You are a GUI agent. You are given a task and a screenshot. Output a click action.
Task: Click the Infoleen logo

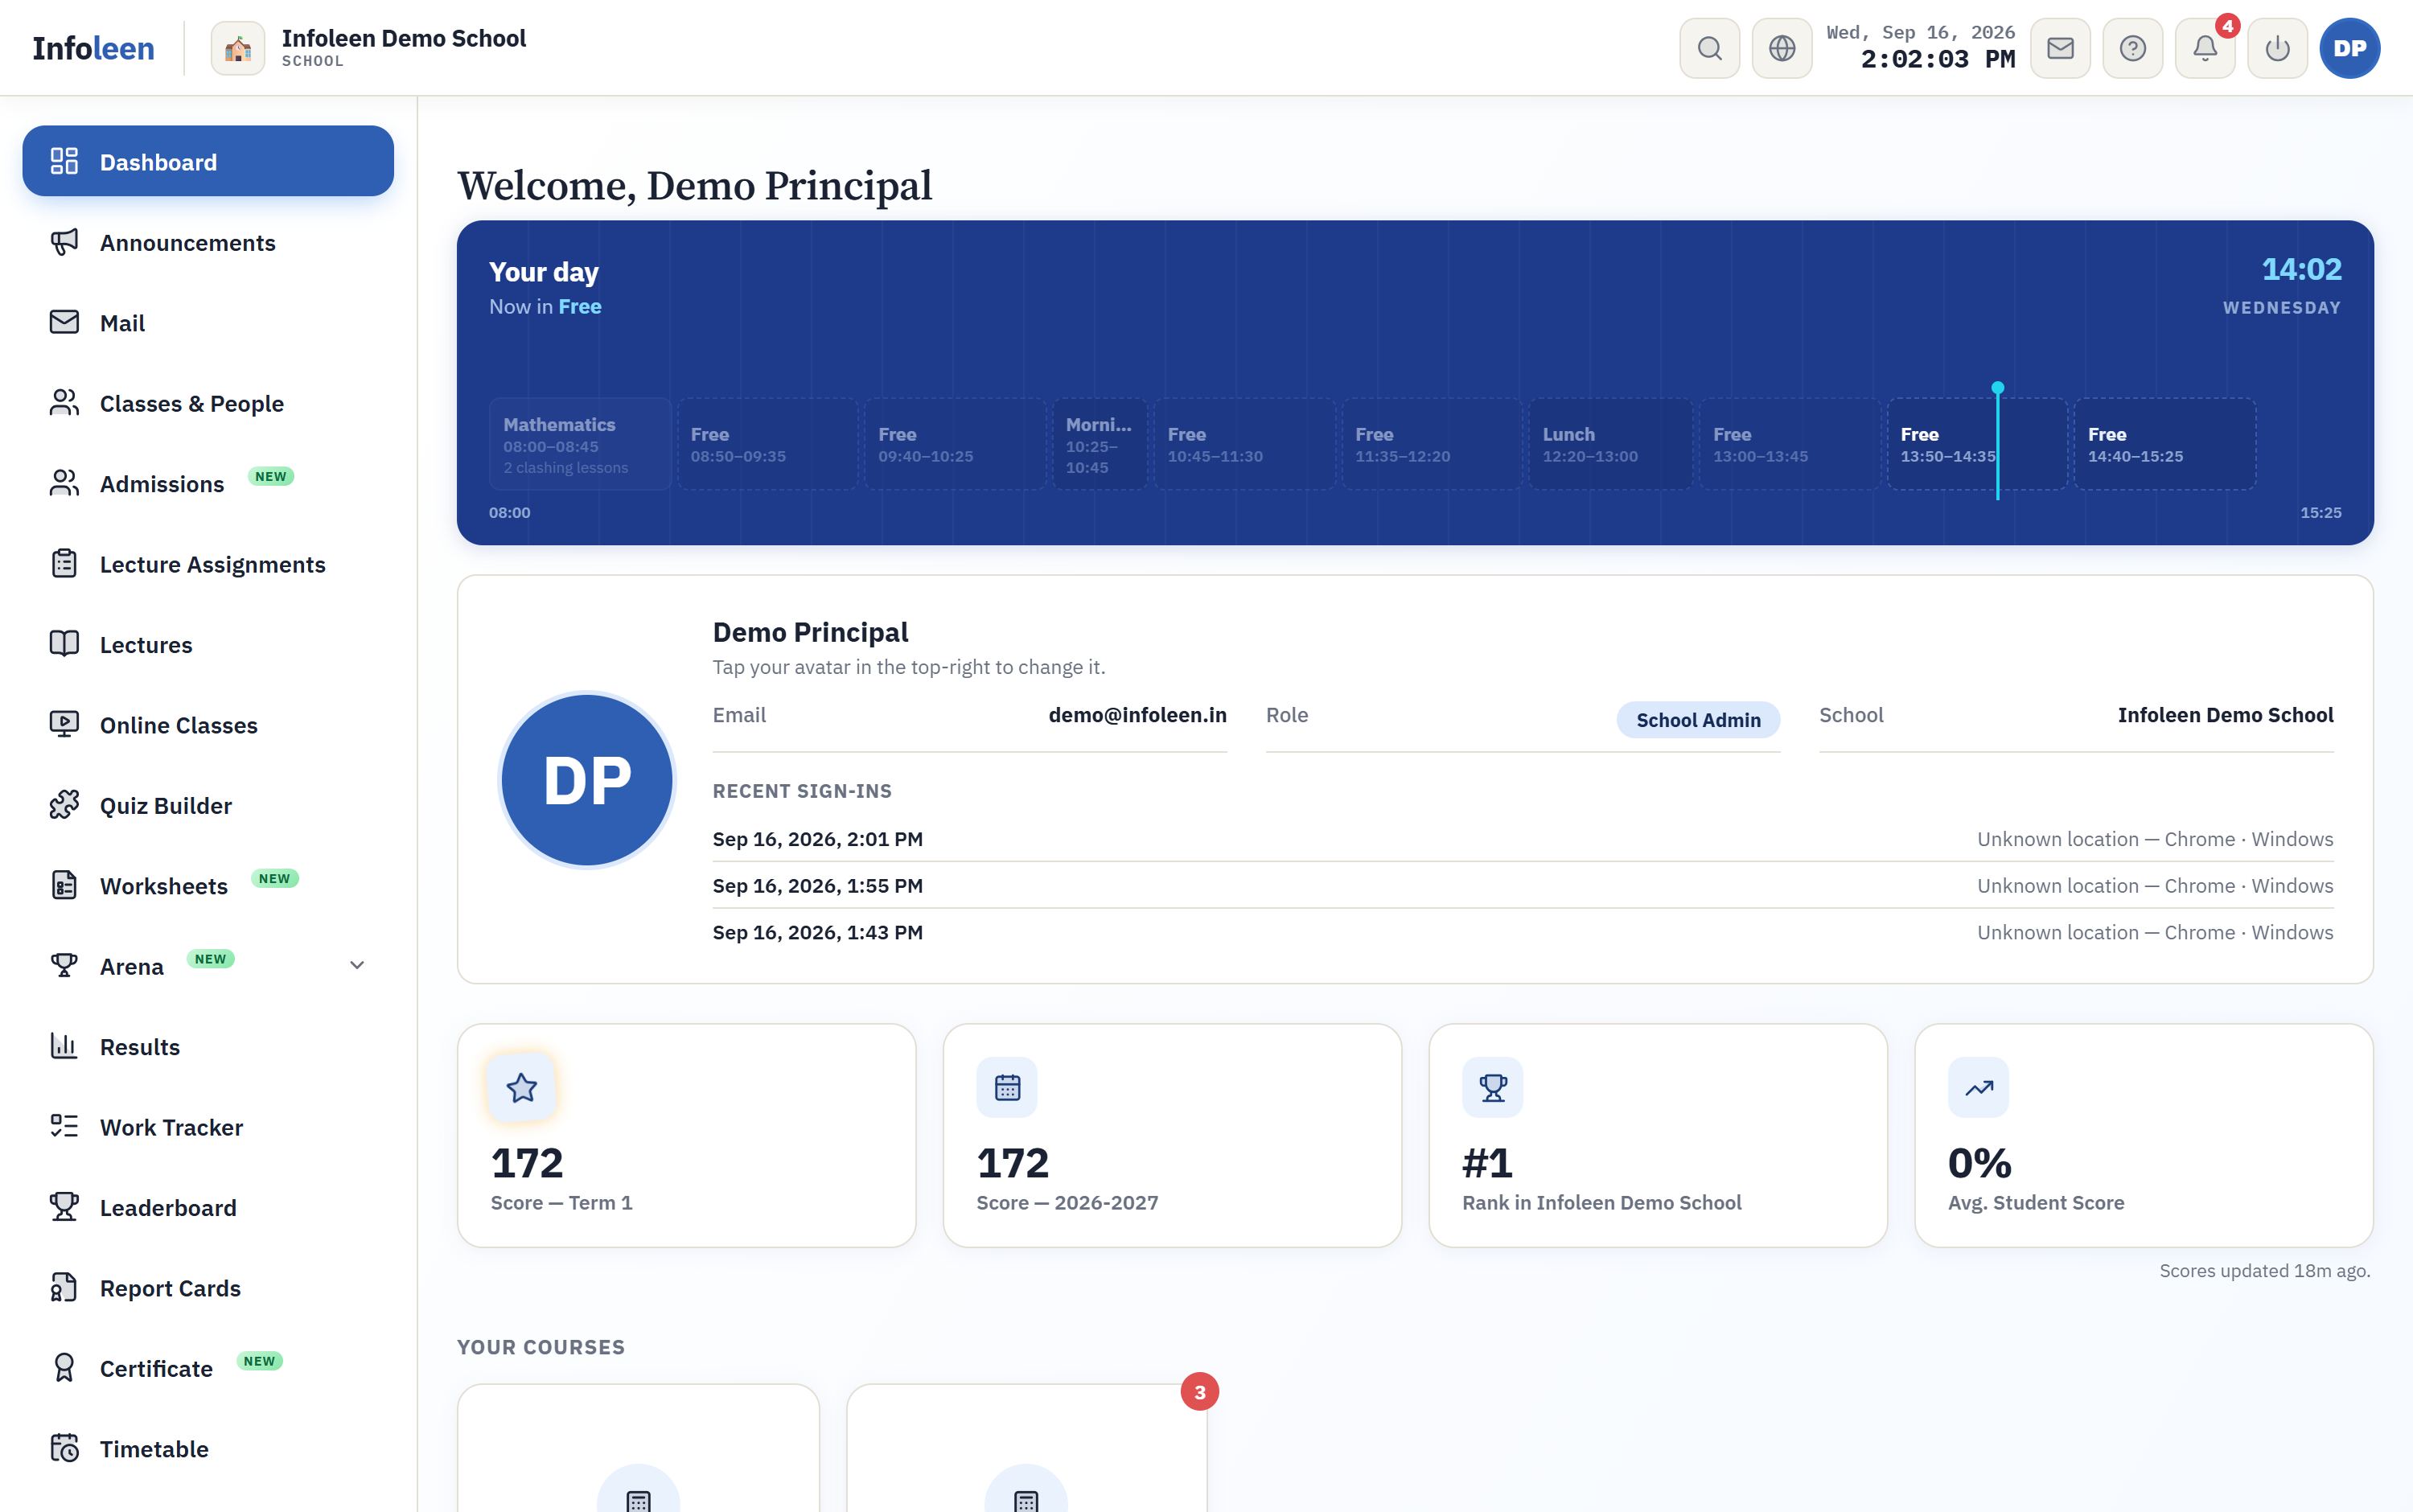(x=93, y=48)
